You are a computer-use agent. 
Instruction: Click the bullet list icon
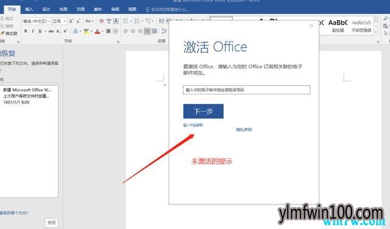click(x=126, y=21)
